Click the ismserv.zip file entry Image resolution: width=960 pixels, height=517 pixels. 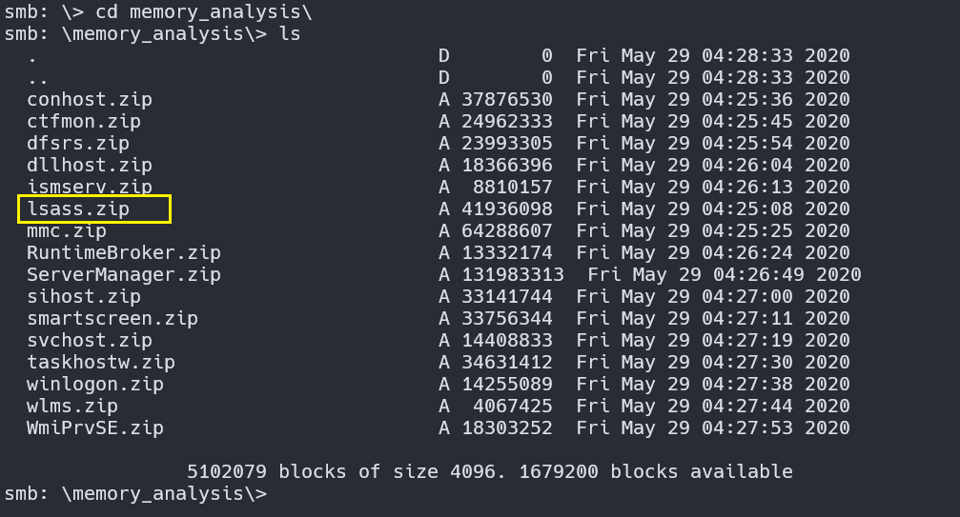[x=90, y=187]
